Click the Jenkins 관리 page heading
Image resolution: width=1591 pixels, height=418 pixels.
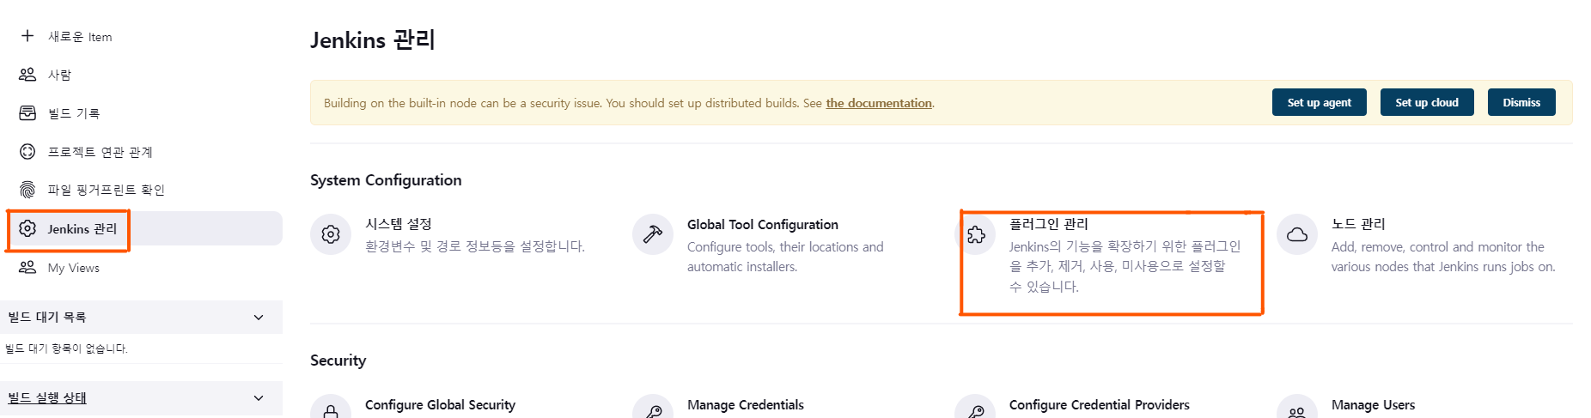[373, 40]
